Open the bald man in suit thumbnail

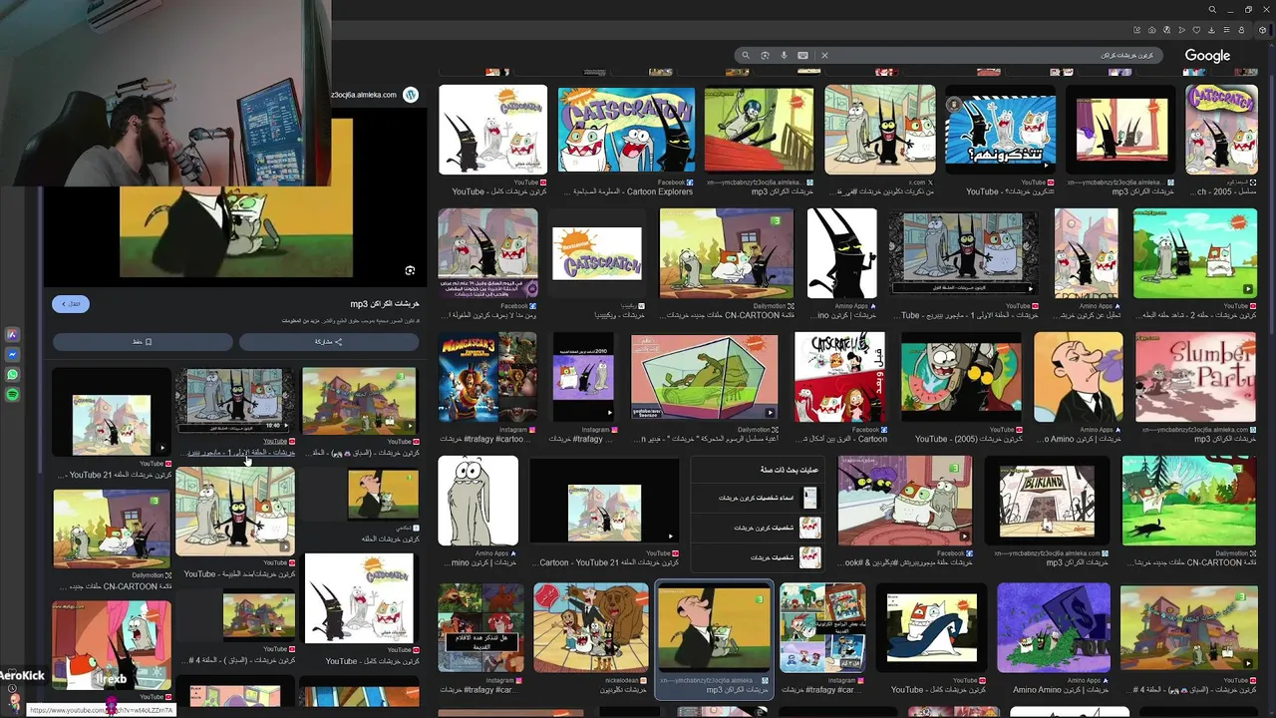(x=1079, y=377)
